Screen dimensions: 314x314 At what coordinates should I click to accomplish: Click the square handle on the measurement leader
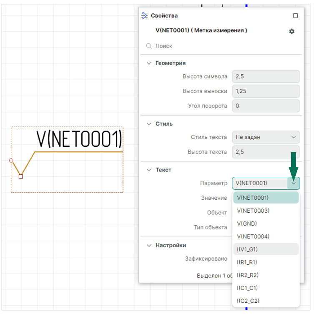21,176
